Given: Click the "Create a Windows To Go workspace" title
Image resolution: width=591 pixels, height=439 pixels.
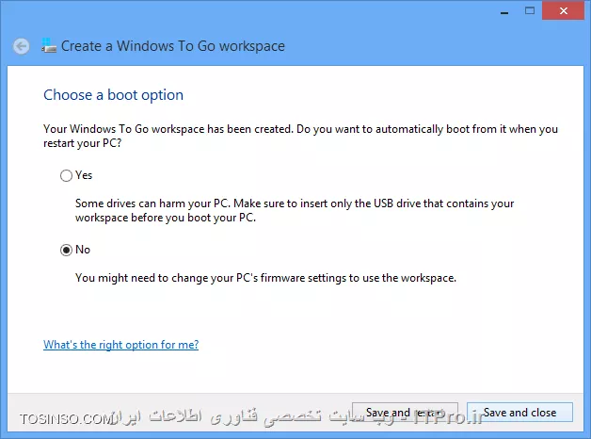Looking at the screenshot, I should pyautogui.click(x=173, y=46).
